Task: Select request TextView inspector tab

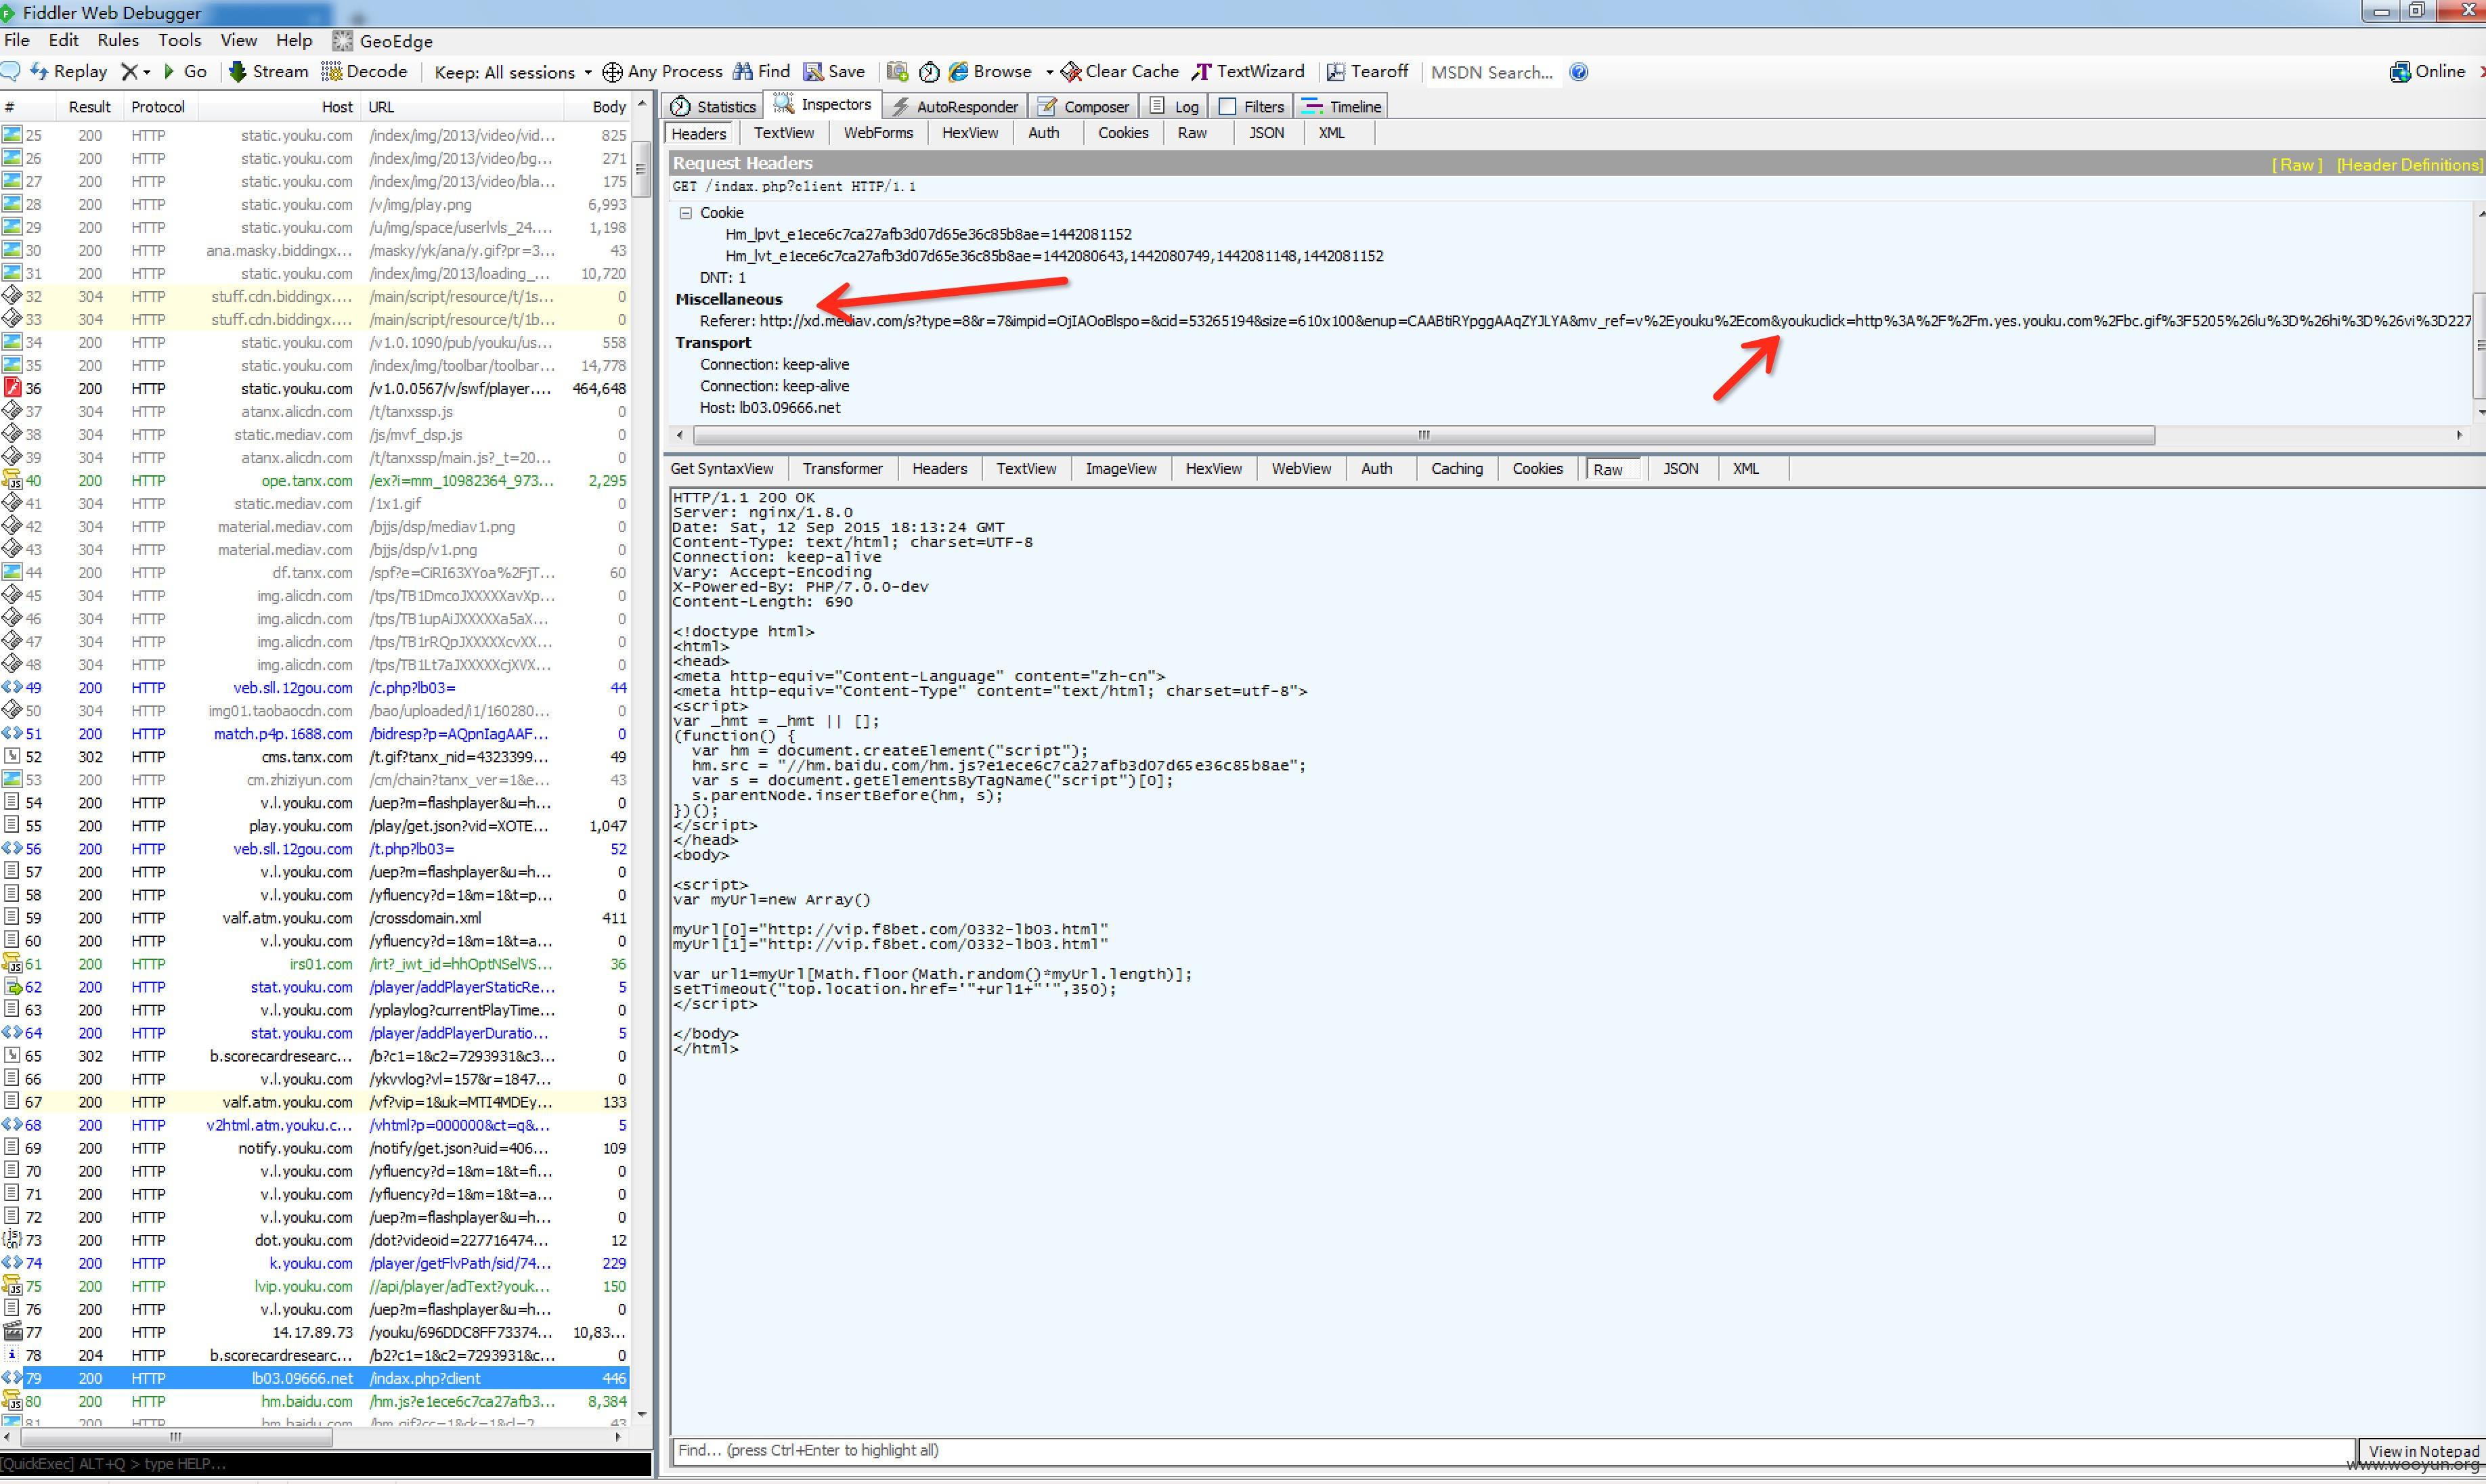Action: coord(783,133)
